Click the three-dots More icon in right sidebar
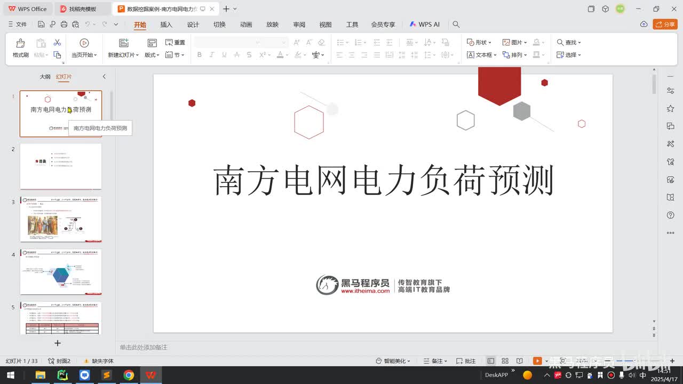683x384 pixels. click(x=671, y=233)
